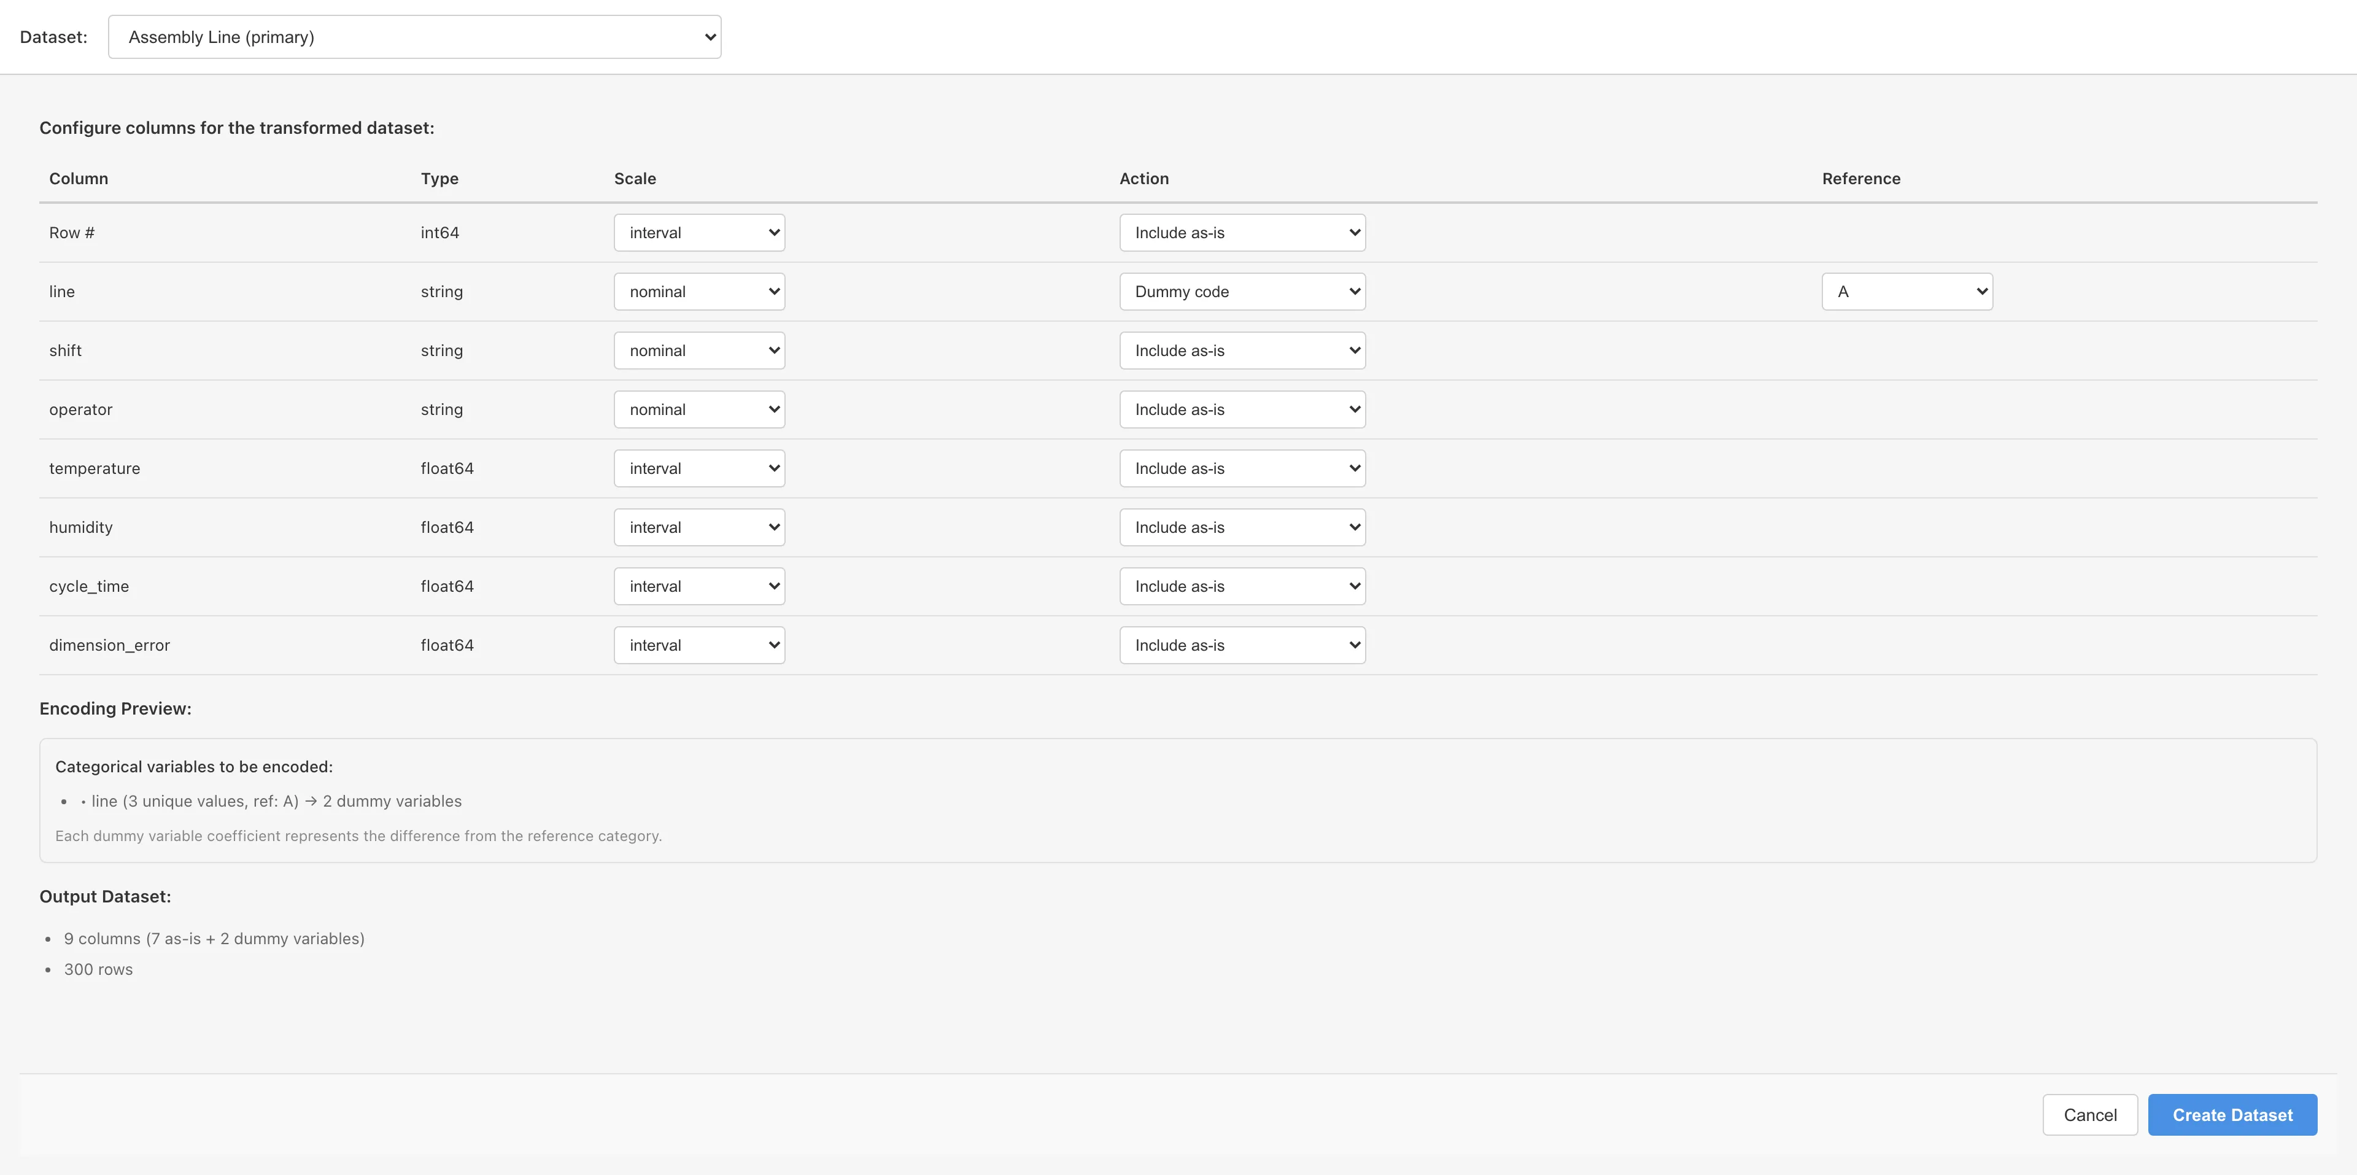
Task: Open Scale dropdown for shift row
Action: coord(699,351)
